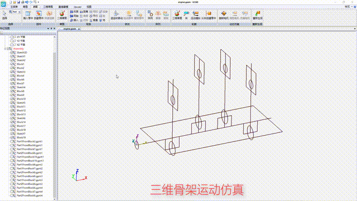Select Sketch2 in the feature tree
357x201 pixels.
click(21, 60)
